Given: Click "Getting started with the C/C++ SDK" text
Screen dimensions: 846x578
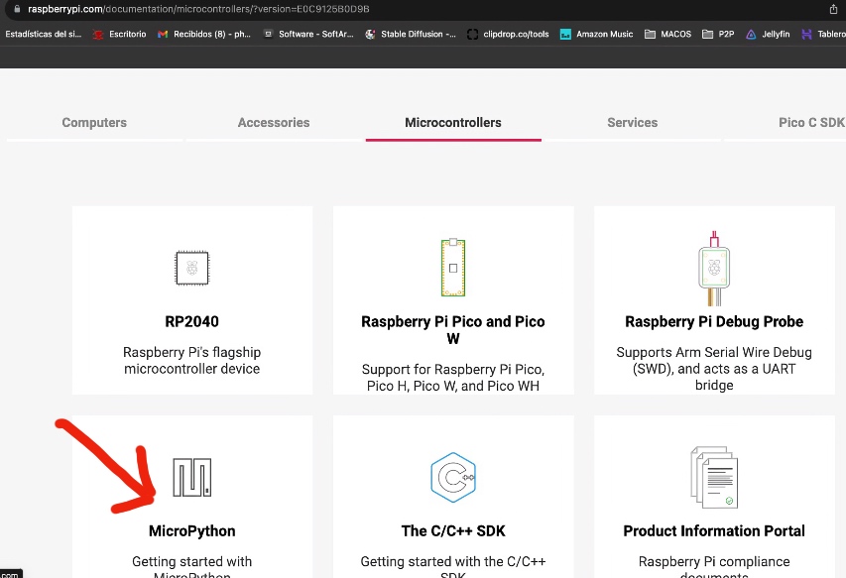Looking at the screenshot, I should click(453, 567).
